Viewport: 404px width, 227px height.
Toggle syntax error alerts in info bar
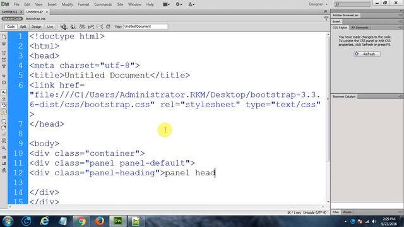[4, 112]
